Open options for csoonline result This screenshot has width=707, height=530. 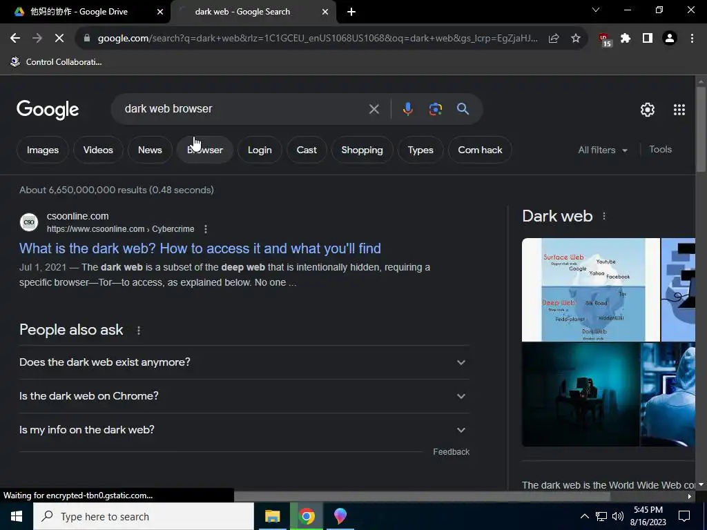206,229
